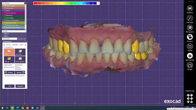Click the Redo (Повтор) button
Image resolution: width=196 pixels, height=110 pixels.
(x=20, y=72)
